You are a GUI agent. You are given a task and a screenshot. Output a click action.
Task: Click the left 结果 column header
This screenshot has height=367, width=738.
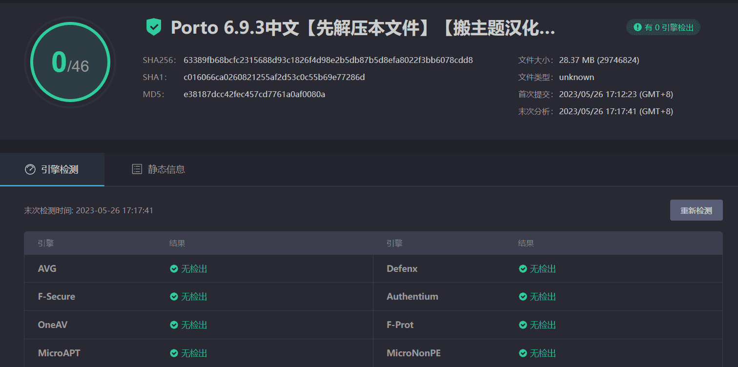tap(177, 243)
